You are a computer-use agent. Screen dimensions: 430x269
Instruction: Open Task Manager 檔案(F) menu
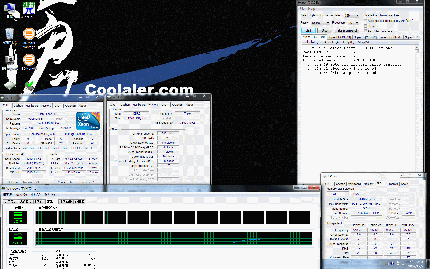[x=8, y=195]
